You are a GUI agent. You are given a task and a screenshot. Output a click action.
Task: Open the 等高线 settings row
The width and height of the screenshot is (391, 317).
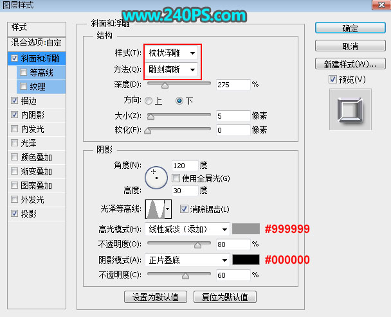(41, 73)
